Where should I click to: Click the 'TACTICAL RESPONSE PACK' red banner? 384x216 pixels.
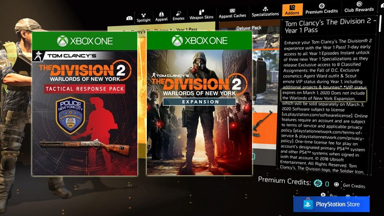click(x=85, y=89)
